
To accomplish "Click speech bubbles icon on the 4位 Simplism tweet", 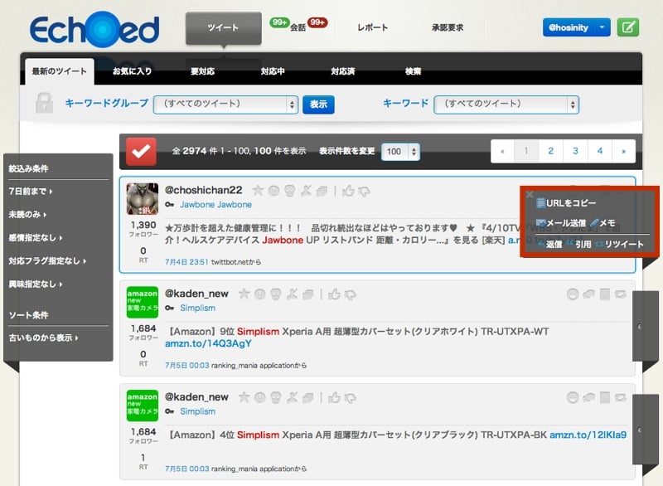I will tap(588, 397).
